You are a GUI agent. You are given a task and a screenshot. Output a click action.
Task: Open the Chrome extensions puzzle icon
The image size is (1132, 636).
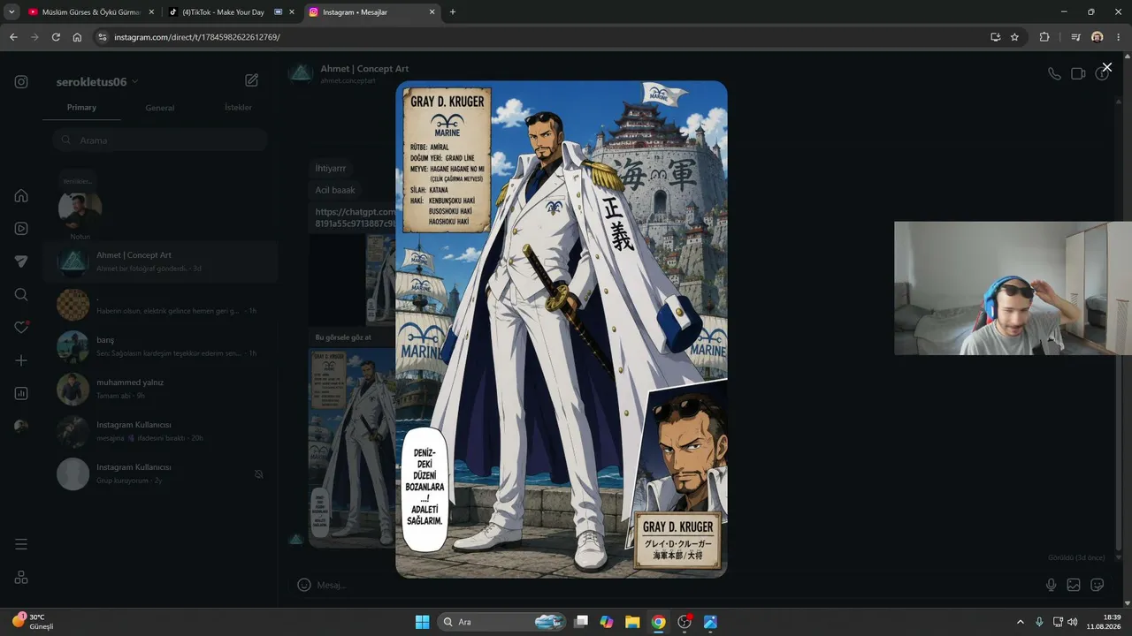pos(1044,37)
